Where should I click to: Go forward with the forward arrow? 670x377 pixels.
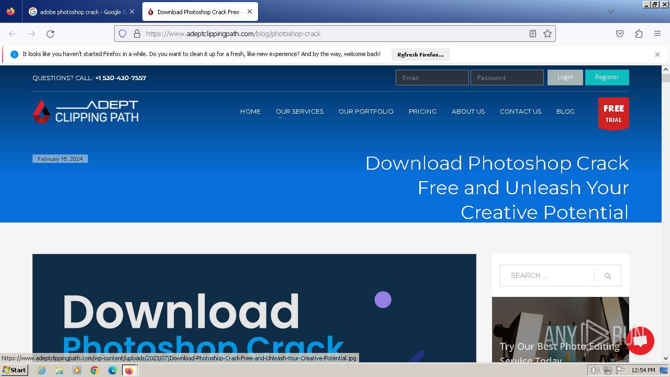31,34
